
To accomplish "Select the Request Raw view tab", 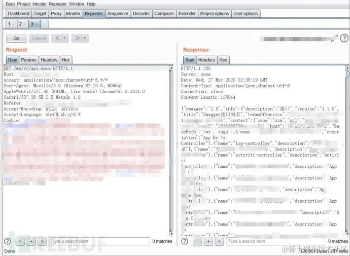I will [x=13, y=60].
